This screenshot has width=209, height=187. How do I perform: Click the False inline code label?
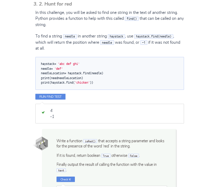(133, 156)
